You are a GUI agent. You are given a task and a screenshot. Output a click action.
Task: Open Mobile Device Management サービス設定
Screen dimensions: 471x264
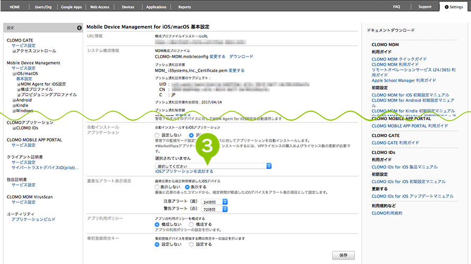coord(23,68)
